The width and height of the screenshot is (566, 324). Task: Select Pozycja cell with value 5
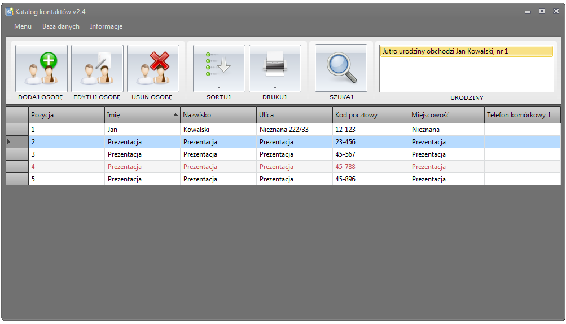pos(67,179)
